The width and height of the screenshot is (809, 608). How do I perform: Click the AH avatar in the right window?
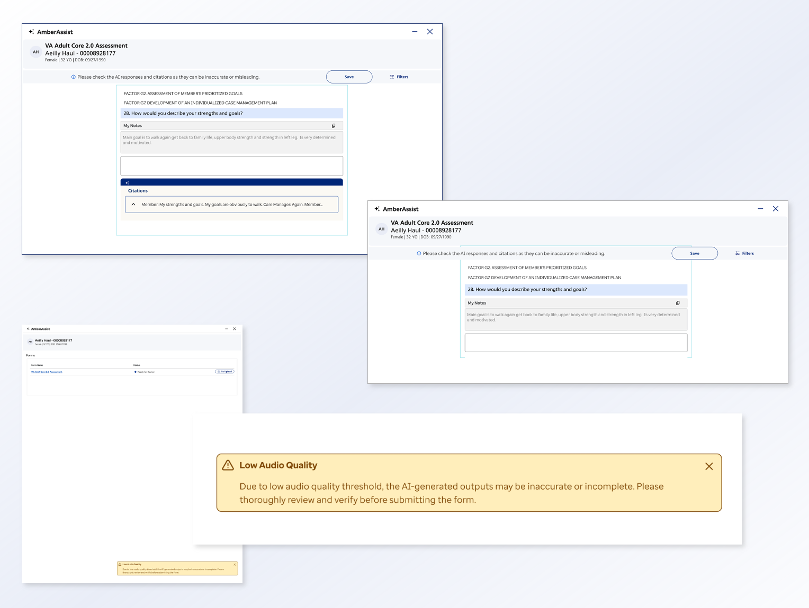[x=382, y=229]
